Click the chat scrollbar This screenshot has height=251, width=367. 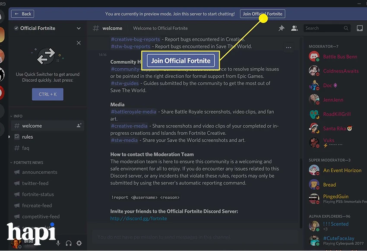click(301, 193)
